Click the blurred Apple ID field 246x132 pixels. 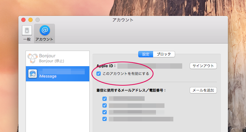point(150,66)
